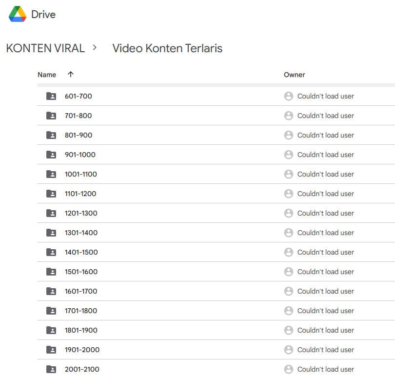Open the 1601-1700 folder
395x377 pixels.
(x=81, y=291)
